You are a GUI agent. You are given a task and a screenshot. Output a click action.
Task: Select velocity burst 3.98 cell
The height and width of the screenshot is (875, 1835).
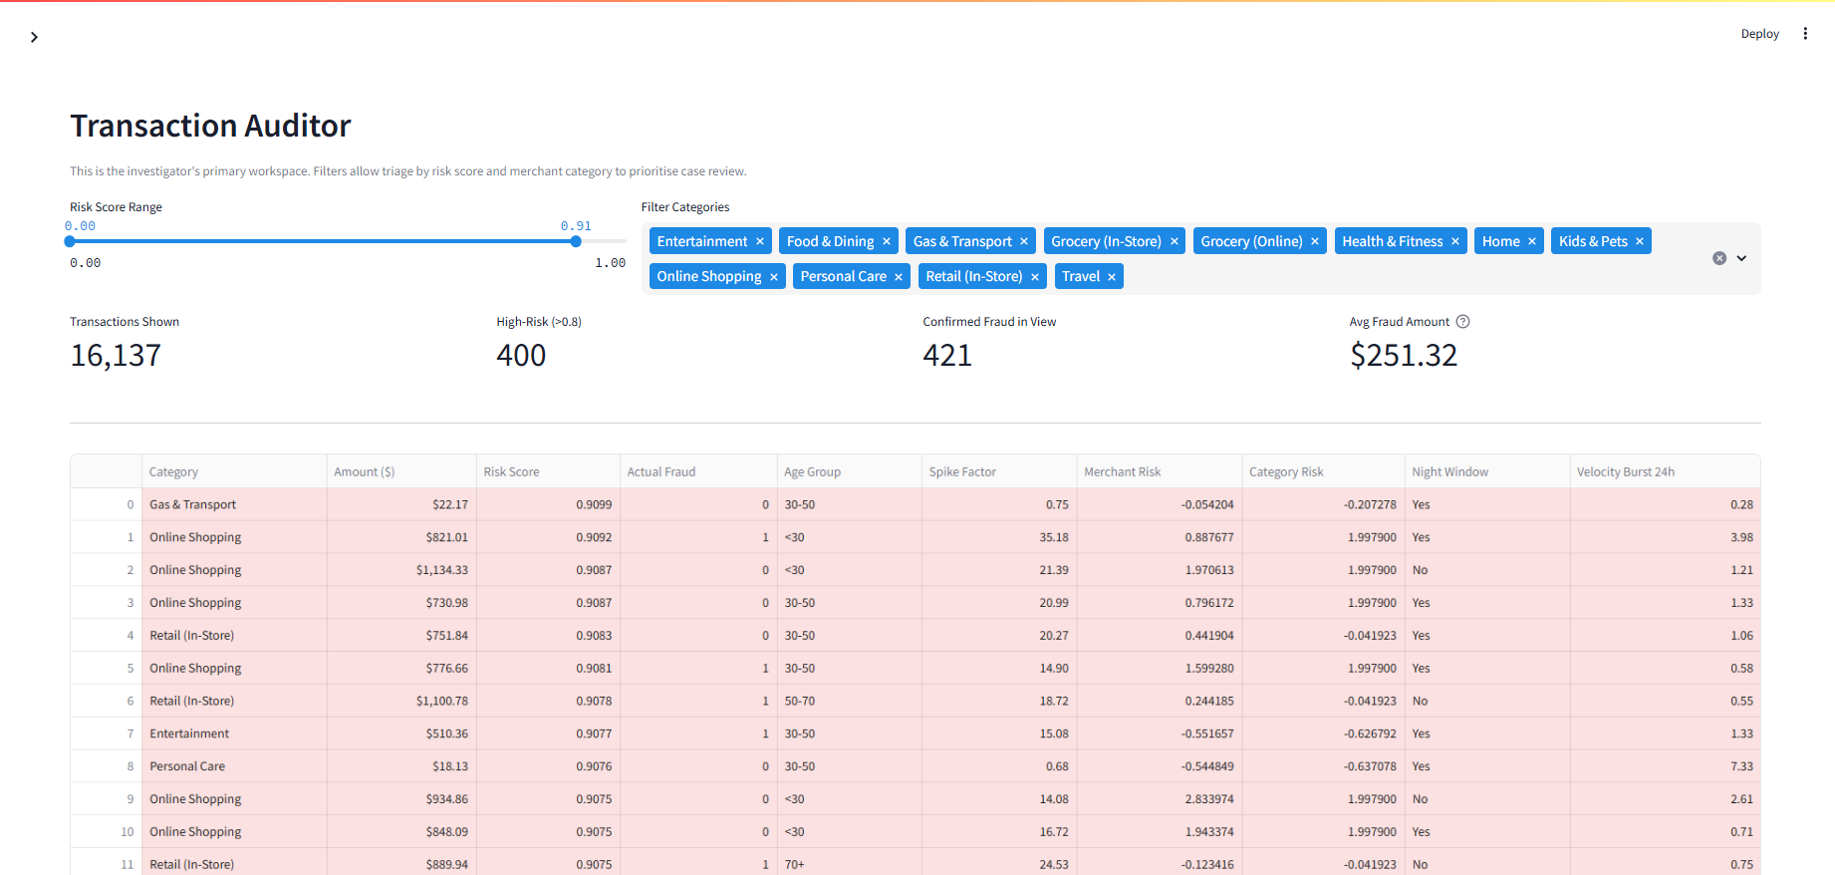coord(1666,537)
